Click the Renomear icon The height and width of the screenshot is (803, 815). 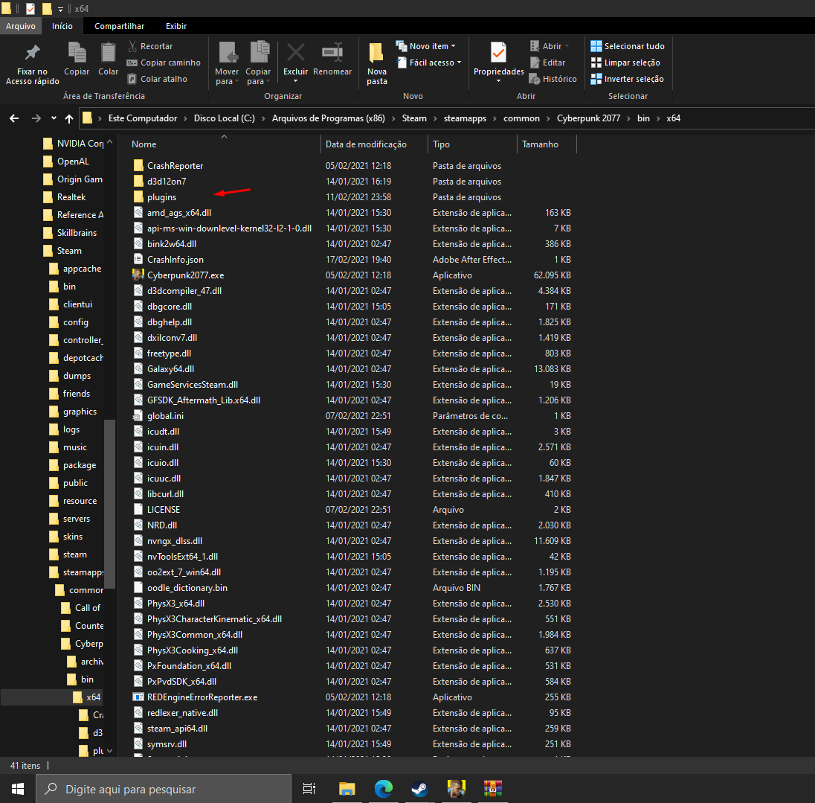[332, 53]
